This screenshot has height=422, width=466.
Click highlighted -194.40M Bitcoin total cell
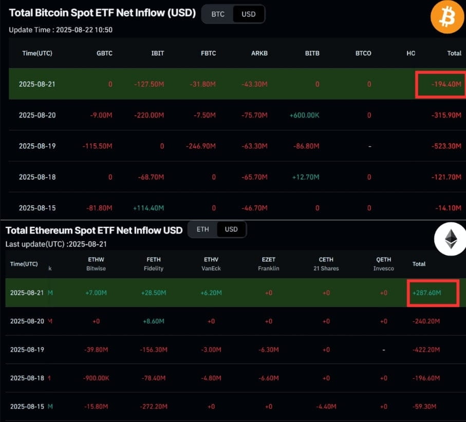440,84
